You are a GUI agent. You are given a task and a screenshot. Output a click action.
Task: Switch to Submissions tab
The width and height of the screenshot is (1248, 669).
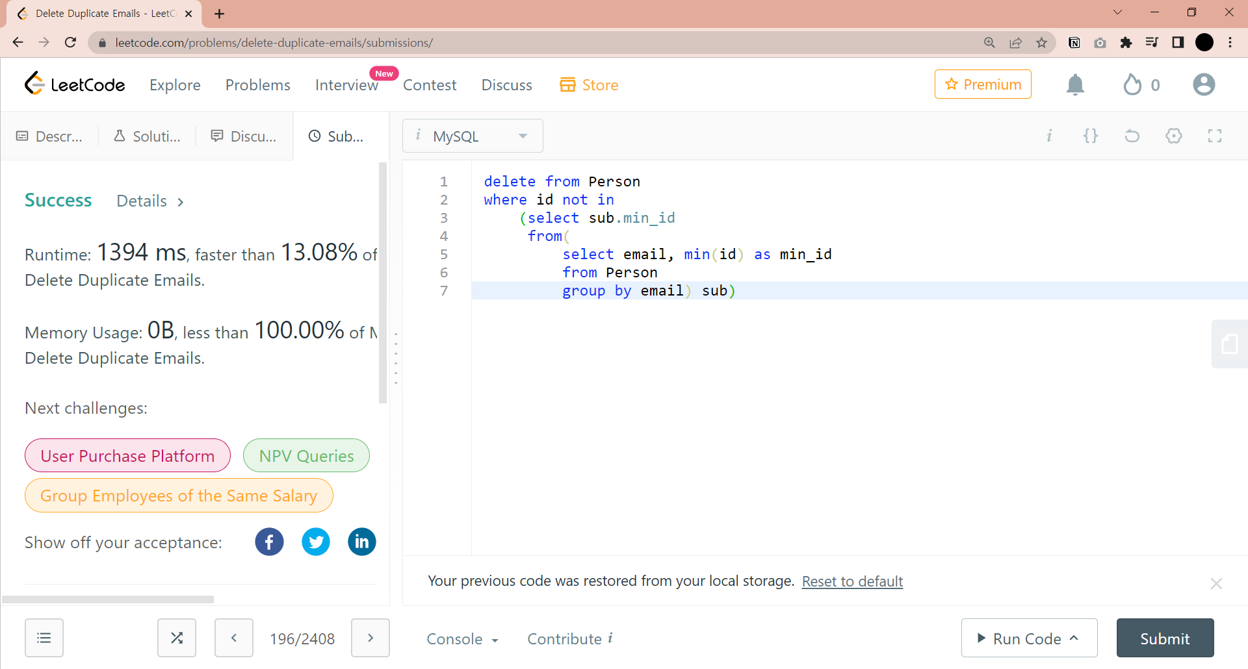click(x=336, y=136)
